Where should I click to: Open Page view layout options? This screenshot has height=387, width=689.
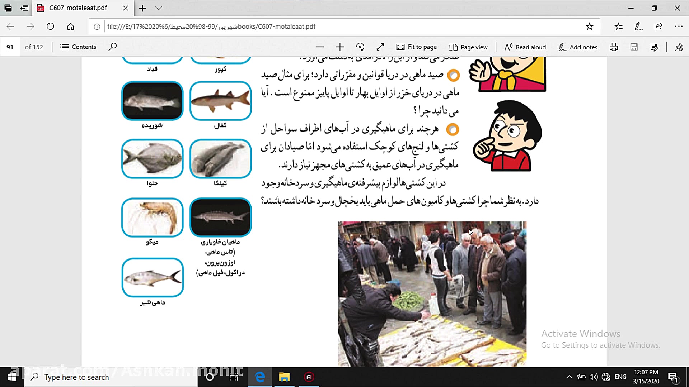tap(468, 47)
